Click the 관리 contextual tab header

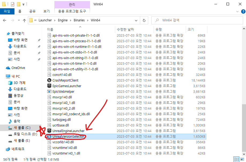pos(72,4)
